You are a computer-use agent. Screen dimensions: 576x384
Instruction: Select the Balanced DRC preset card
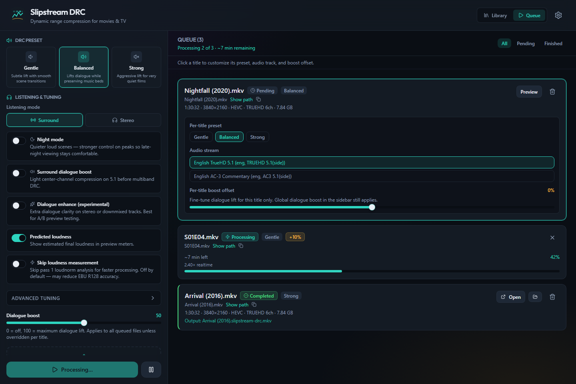click(84, 67)
